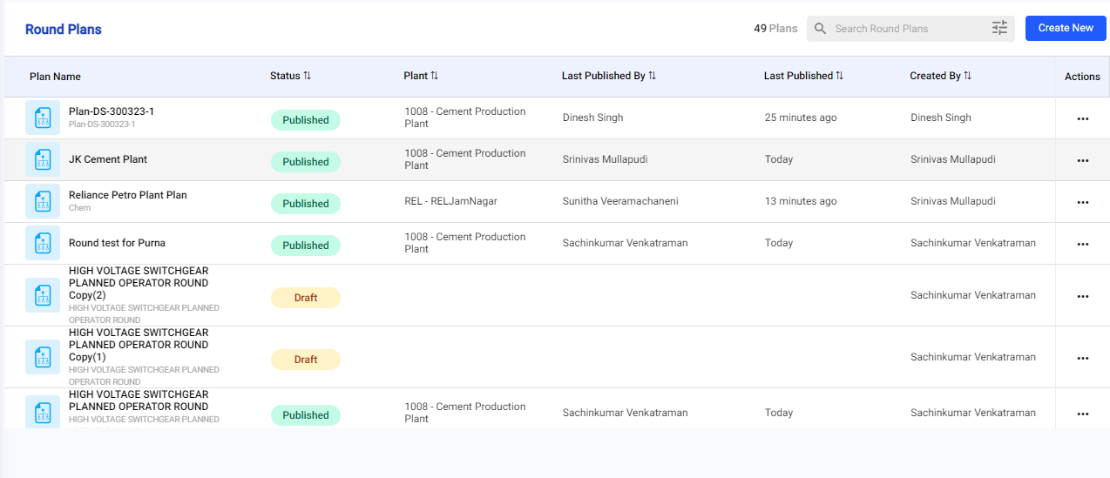Click the plan icon for Plan-DS-300323-1
Screen dimensions: 1110x478
click(x=43, y=118)
